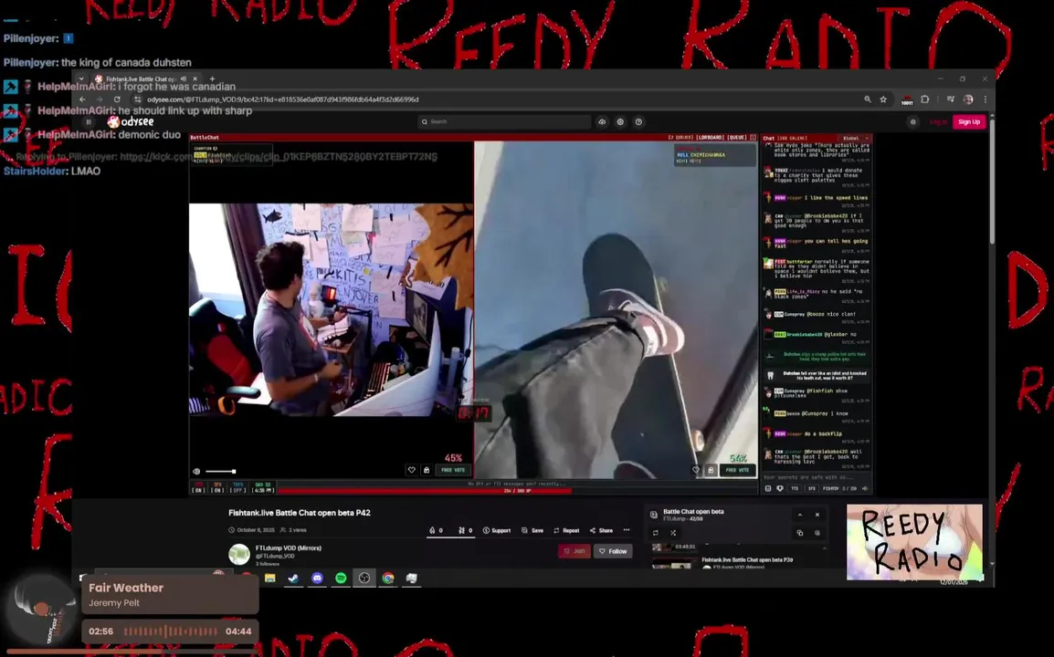Open the Global chat channel dropdown
The image size is (1054, 657).
tap(856, 138)
